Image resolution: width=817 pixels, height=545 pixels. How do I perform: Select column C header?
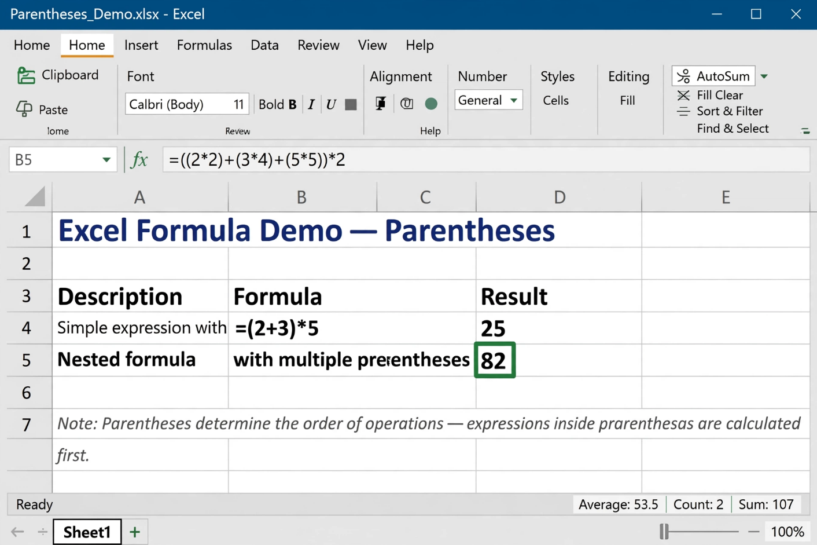426,197
